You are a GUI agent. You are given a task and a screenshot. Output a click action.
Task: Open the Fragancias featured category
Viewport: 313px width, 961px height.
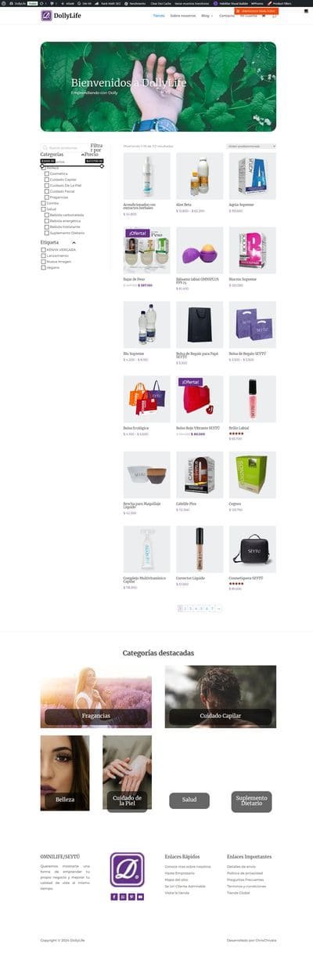pyautogui.click(x=95, y=696)
